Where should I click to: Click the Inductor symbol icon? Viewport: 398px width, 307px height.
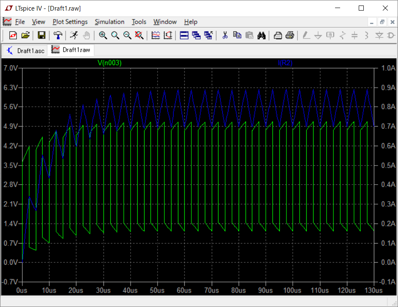point(367,35)
